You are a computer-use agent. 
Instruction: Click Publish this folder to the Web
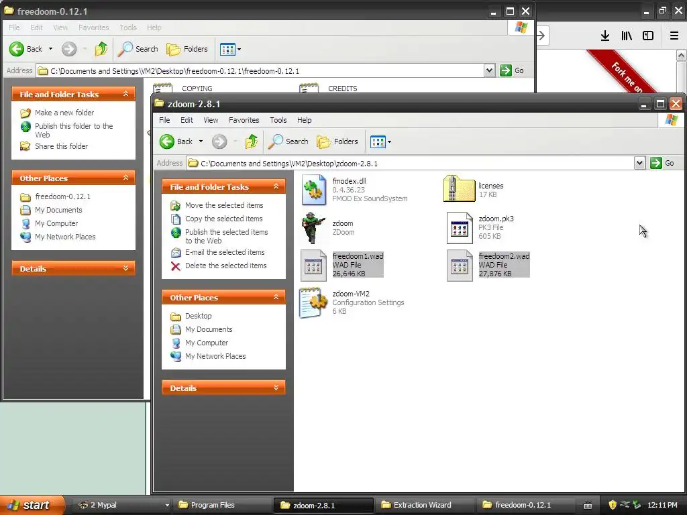click(74, 130)
